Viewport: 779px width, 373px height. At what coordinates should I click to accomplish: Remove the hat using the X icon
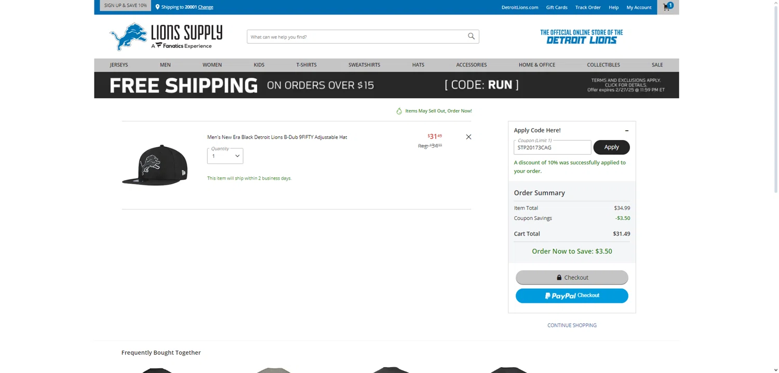pos(468,137)
